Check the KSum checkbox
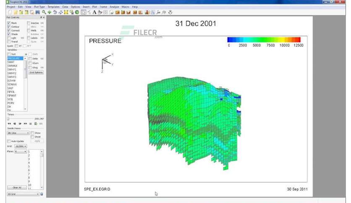The image size is (351, 203). 30,63
